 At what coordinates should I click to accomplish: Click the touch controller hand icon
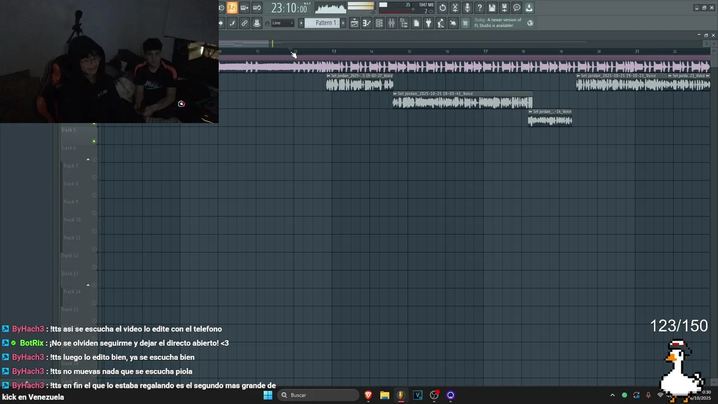[x=453, y=23]
